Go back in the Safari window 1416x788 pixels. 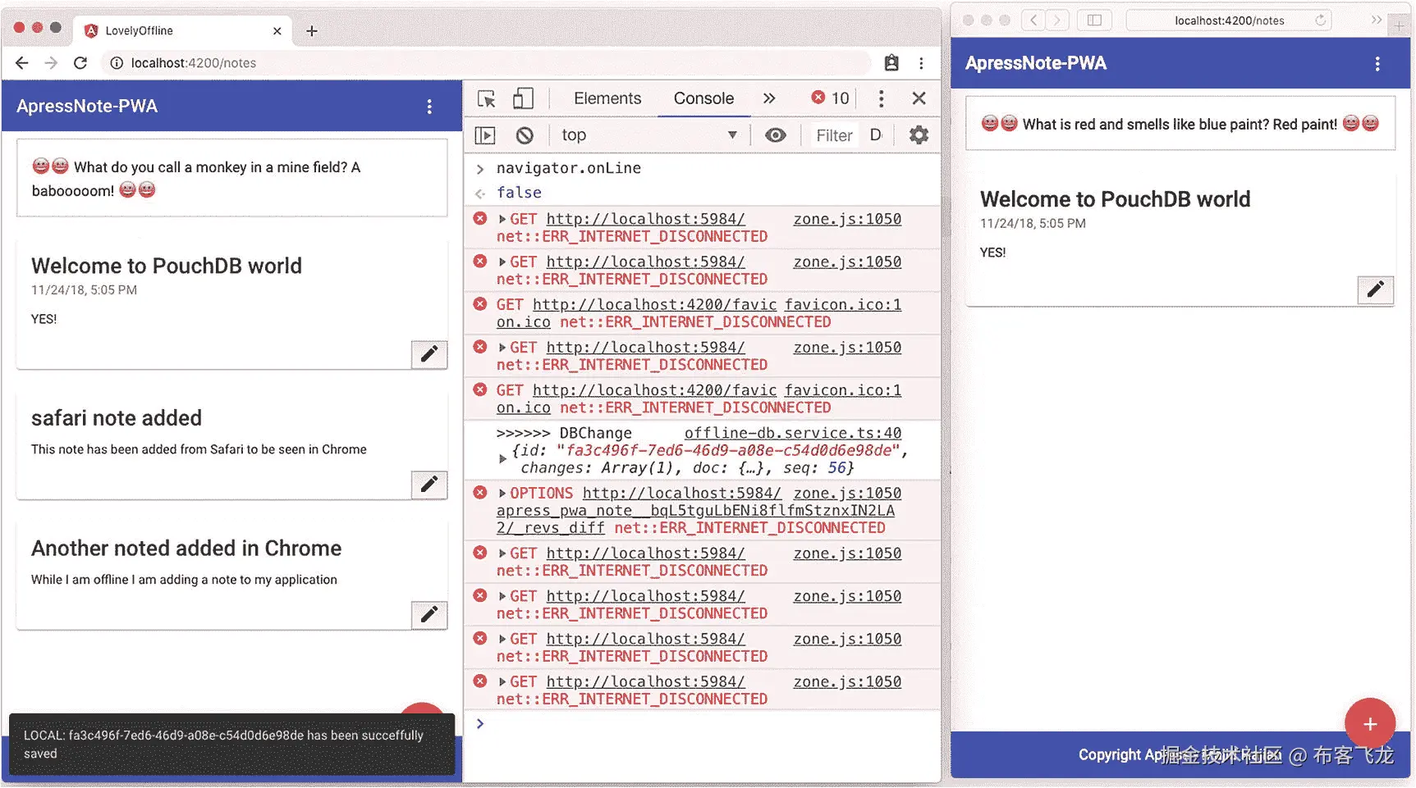[1033, 20]
